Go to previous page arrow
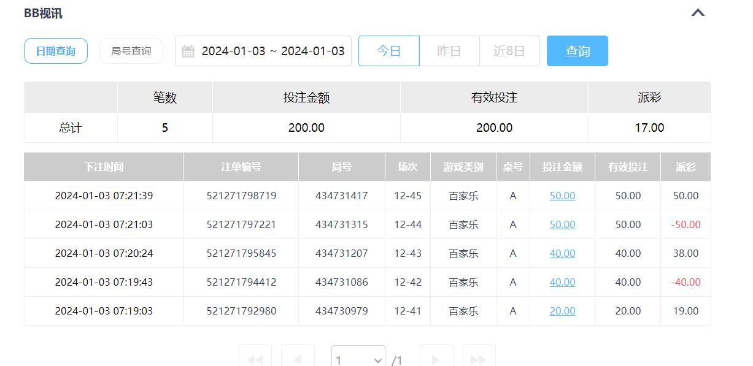The width and height of the screenshot is (753, 366). coord(298,359)
